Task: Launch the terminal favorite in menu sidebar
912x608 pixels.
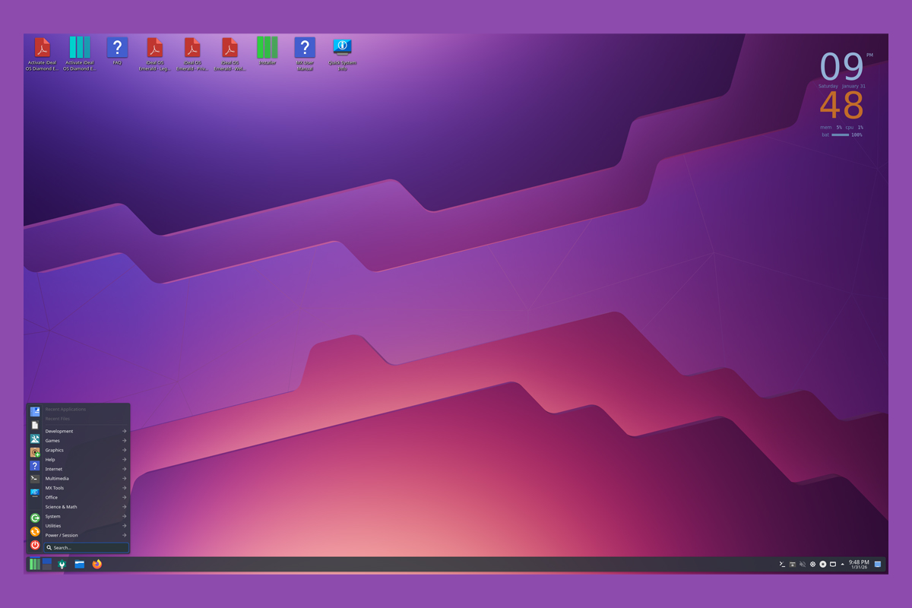Action: (35, 479)
